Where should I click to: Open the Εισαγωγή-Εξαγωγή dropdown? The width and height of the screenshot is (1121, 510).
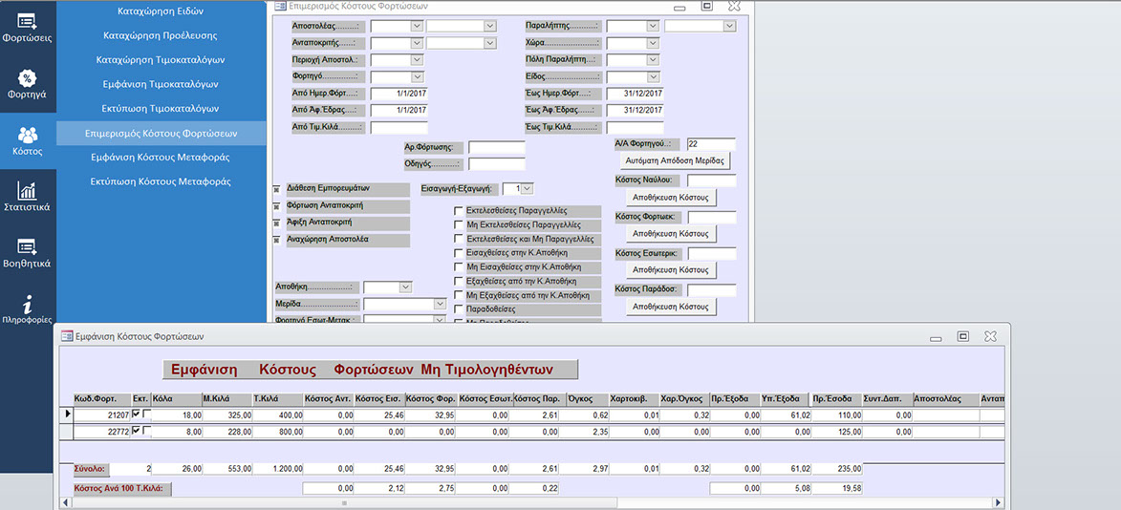[527, 189]
